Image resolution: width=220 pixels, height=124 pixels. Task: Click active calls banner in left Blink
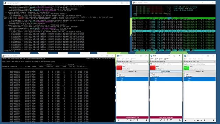click(x=132, y=117)
